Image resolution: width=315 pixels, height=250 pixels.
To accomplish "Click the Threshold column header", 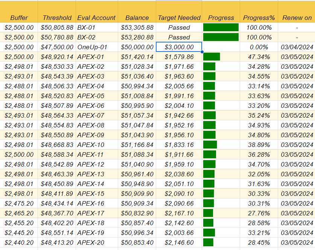I will pos(57,18).
